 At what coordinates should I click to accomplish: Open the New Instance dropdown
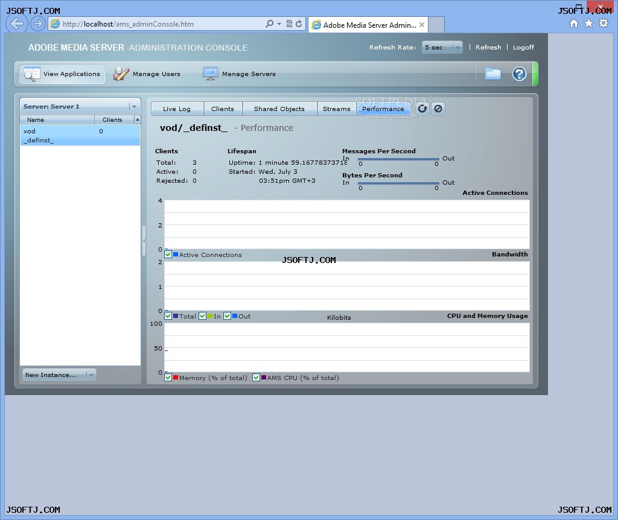point(59,375)
